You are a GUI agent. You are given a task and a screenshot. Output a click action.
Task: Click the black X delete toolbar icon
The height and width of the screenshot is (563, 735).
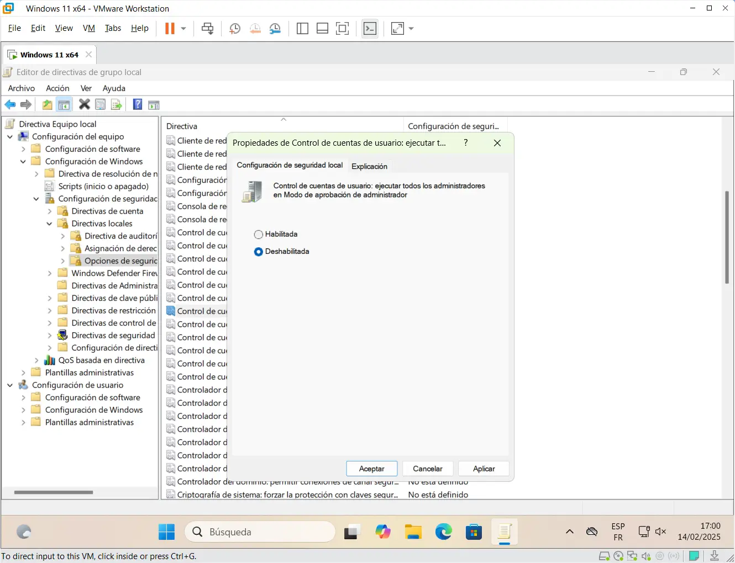pos(84,104)
